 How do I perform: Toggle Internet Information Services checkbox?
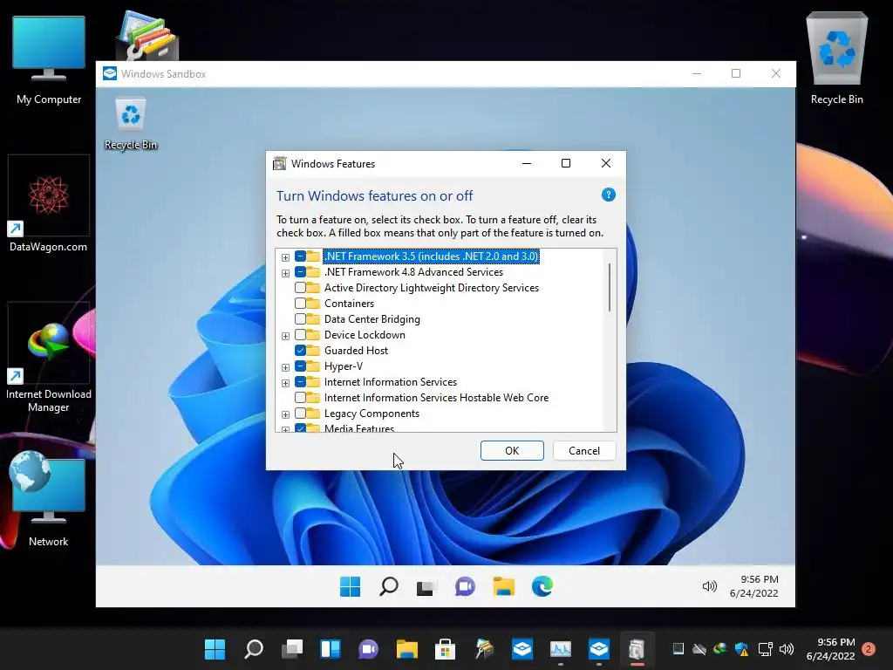[x=300, y=382]
